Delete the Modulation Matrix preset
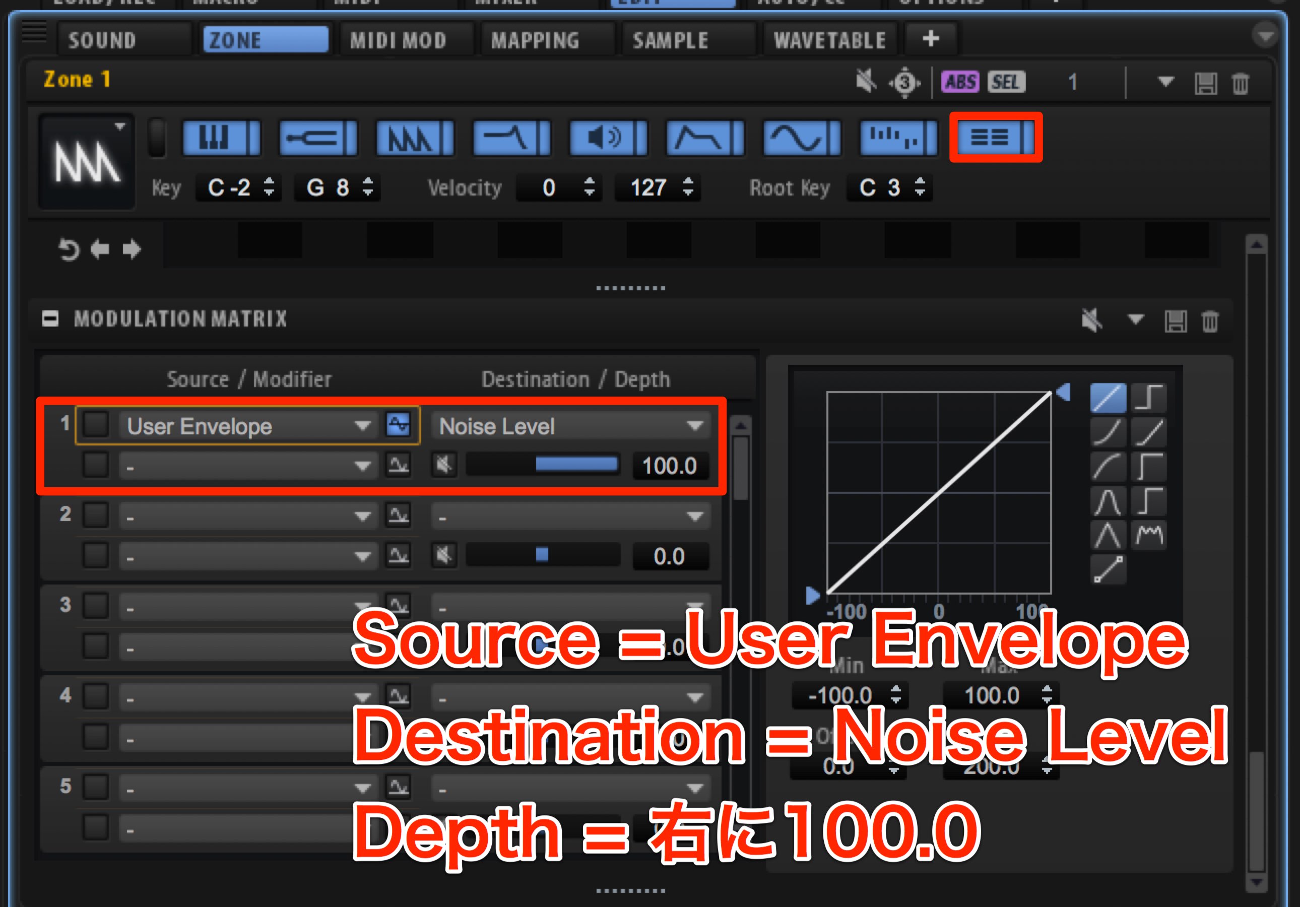 pyautogui.click(x=1210, y=321)
